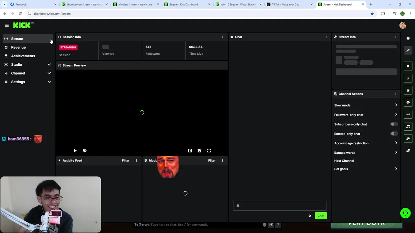Image resolution: width=415 pixels, height=233 pixels.
Task: Open mini player for stream preview
Action: 190,150
